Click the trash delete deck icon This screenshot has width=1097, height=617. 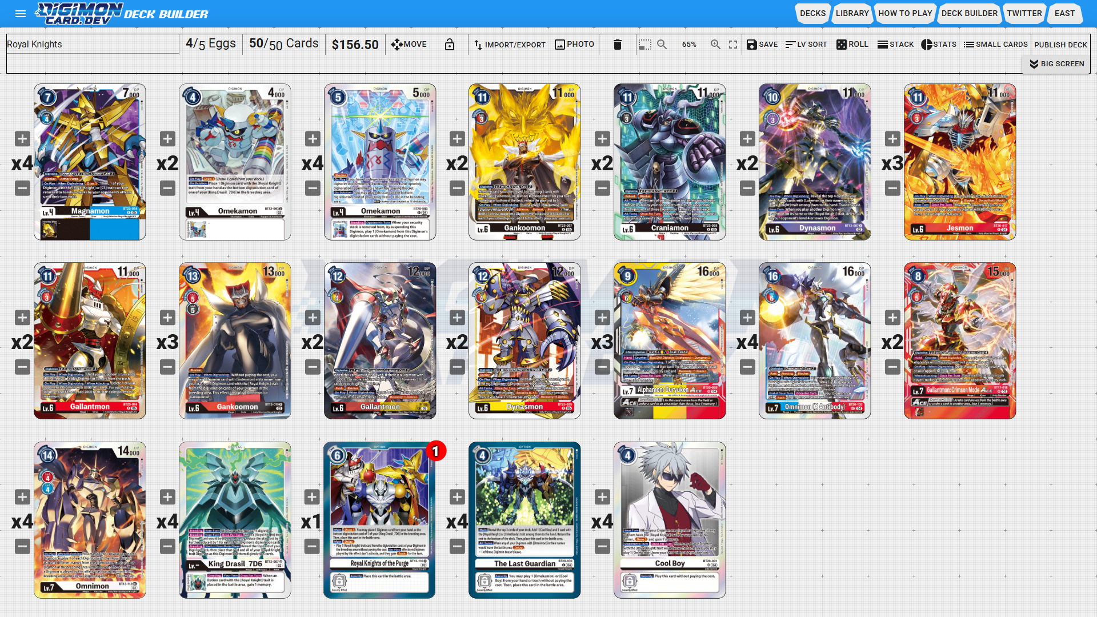coord(617,45)
